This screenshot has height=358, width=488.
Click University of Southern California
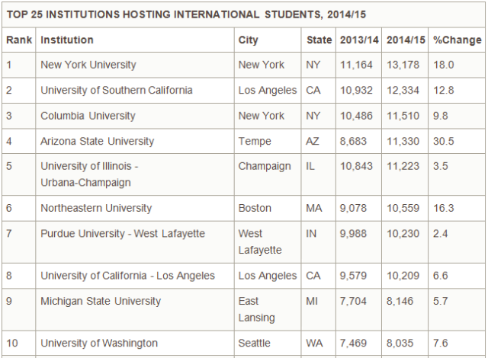click(116, 91)
